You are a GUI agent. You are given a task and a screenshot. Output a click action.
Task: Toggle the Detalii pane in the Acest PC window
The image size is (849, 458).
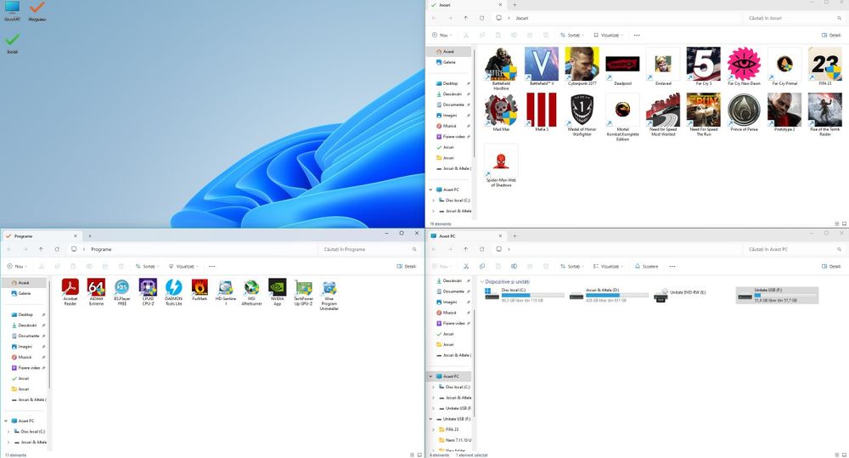tap(831, 267)
